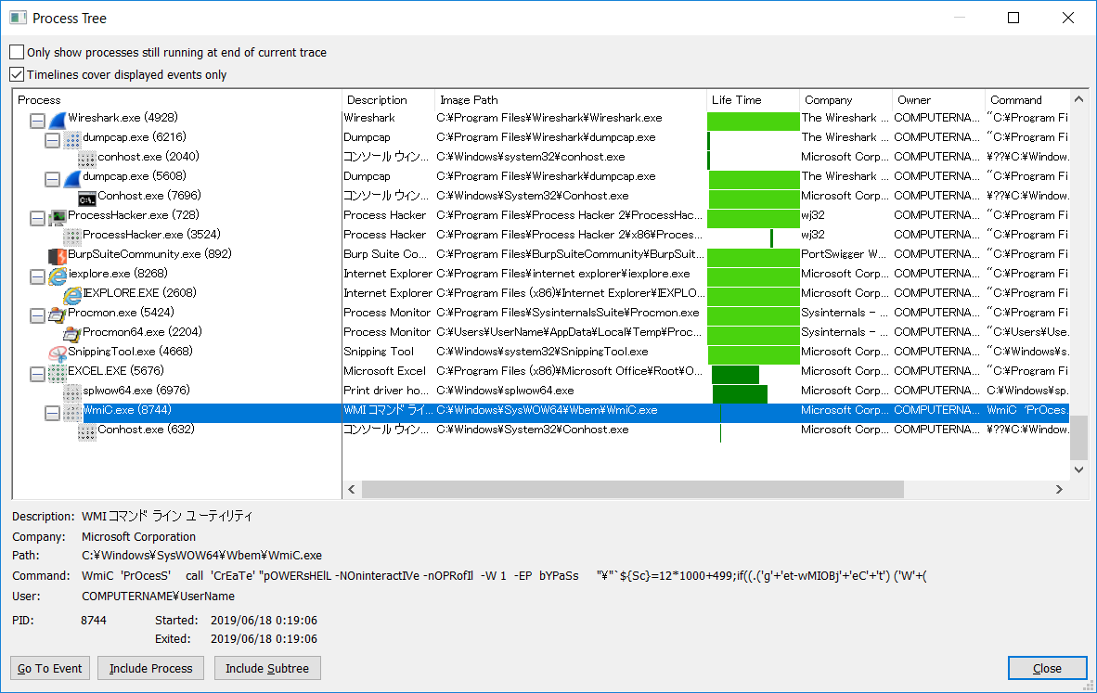Click the Life Time column header
Viewport: 1097px width, 693px height.
pos(753,100)
